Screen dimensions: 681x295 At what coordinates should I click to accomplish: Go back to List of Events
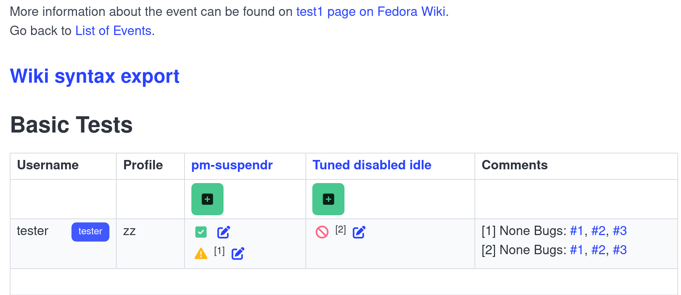point(113,31)
